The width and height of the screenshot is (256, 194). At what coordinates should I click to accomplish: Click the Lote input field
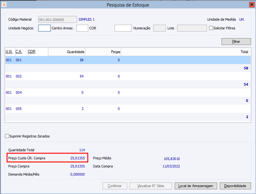click(192, 28)
